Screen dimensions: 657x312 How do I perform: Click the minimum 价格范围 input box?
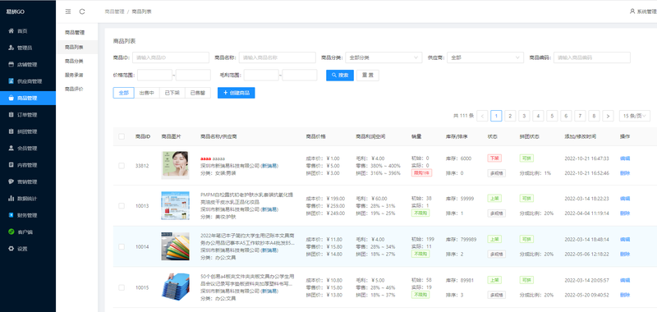(154, 76)
